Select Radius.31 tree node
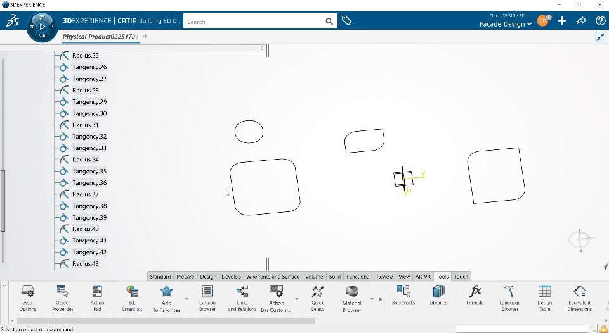This screenshot has height=333, width=609. coord(86,125)
